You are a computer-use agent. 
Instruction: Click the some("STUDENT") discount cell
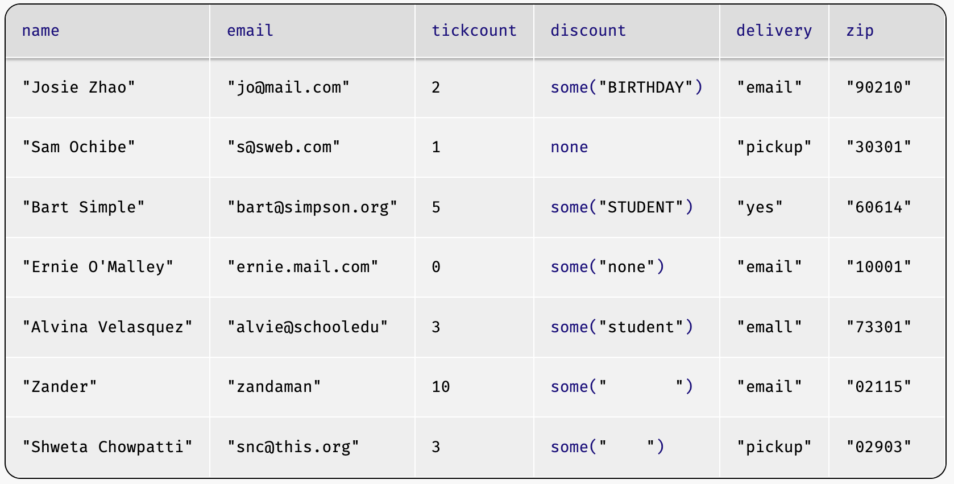click(622, 207)
